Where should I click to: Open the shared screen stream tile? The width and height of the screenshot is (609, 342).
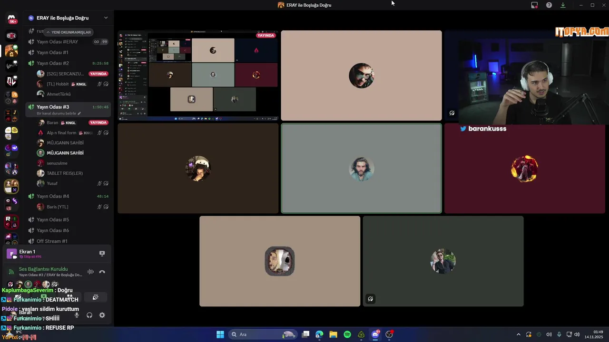click(x=198, y=76)
